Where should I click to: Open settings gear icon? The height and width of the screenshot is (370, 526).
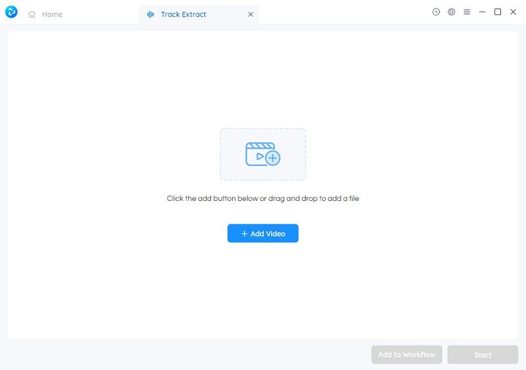452,12
